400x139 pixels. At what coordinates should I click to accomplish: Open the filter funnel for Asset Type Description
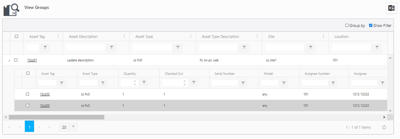click(x=244, y=48)
